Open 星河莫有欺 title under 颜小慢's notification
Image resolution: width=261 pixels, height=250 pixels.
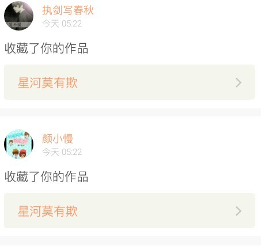(48, 211)
